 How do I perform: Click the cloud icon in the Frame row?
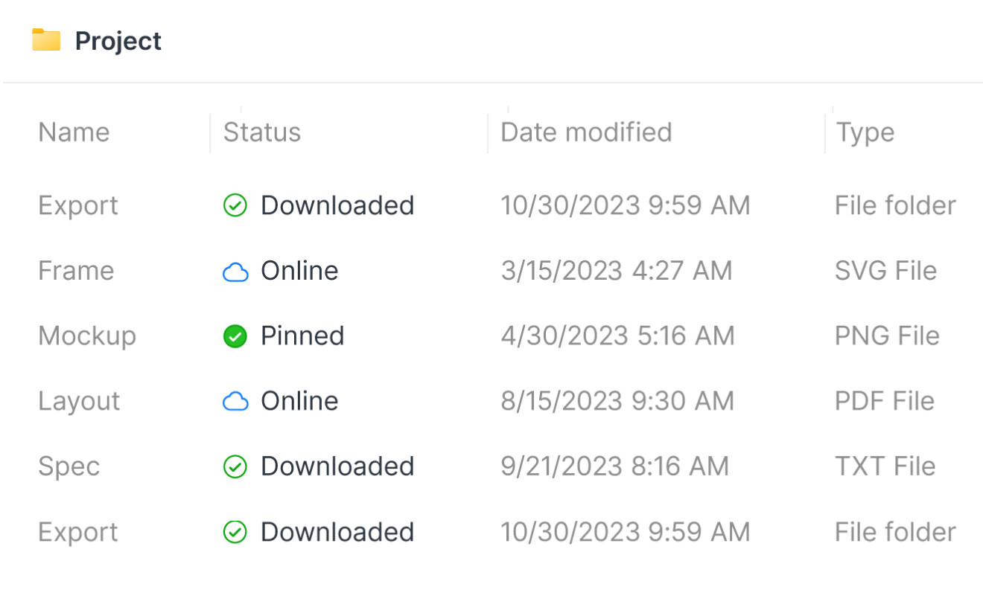pyautogui.click(x=235, y=272)
